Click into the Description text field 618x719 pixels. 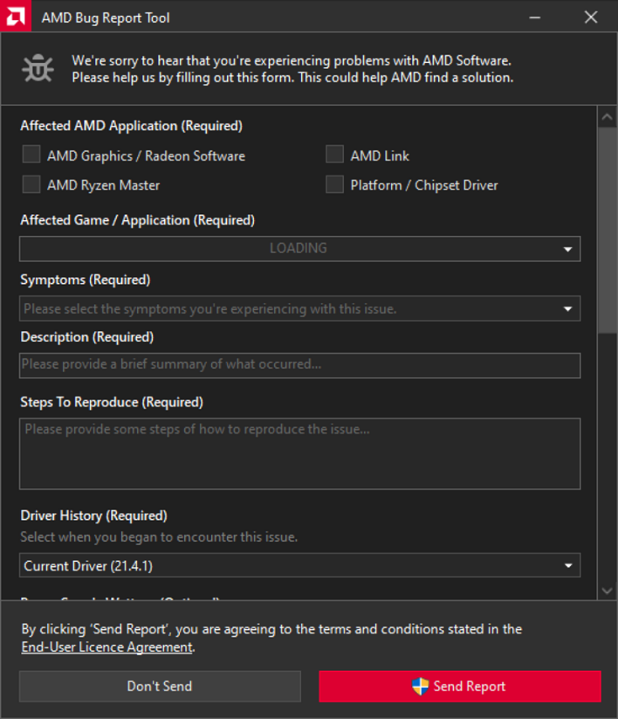(x=300, y=365)
